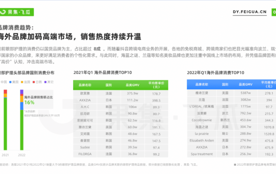Screen dimensions: 276x174
Task: Click the 3082w GMV cell
Action: [x=245, y=100]
